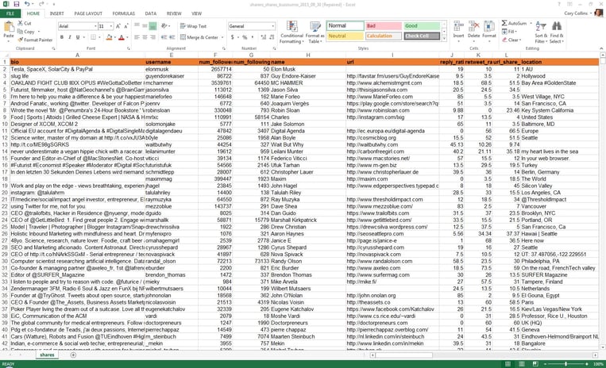Viewport: 606px width, 368px height.
Task: Open Sort & Filter menu
Action: (540, 32)
